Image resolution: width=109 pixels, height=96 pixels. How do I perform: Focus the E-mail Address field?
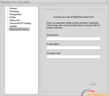74,48
